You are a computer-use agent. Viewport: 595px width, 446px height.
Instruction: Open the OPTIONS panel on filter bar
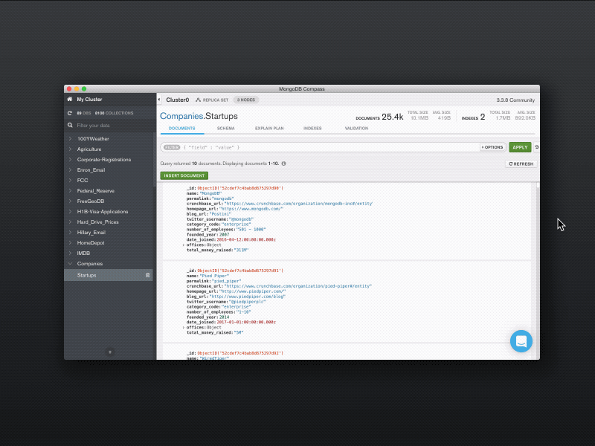[491, 147]
